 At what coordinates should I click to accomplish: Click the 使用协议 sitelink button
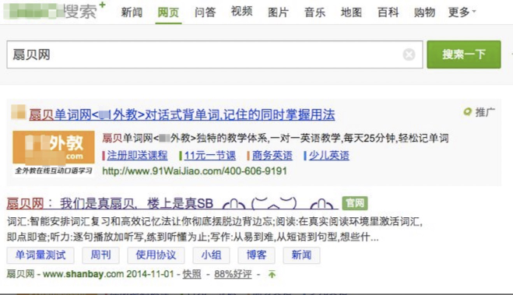pyautogui.click(x=156, y=255)
